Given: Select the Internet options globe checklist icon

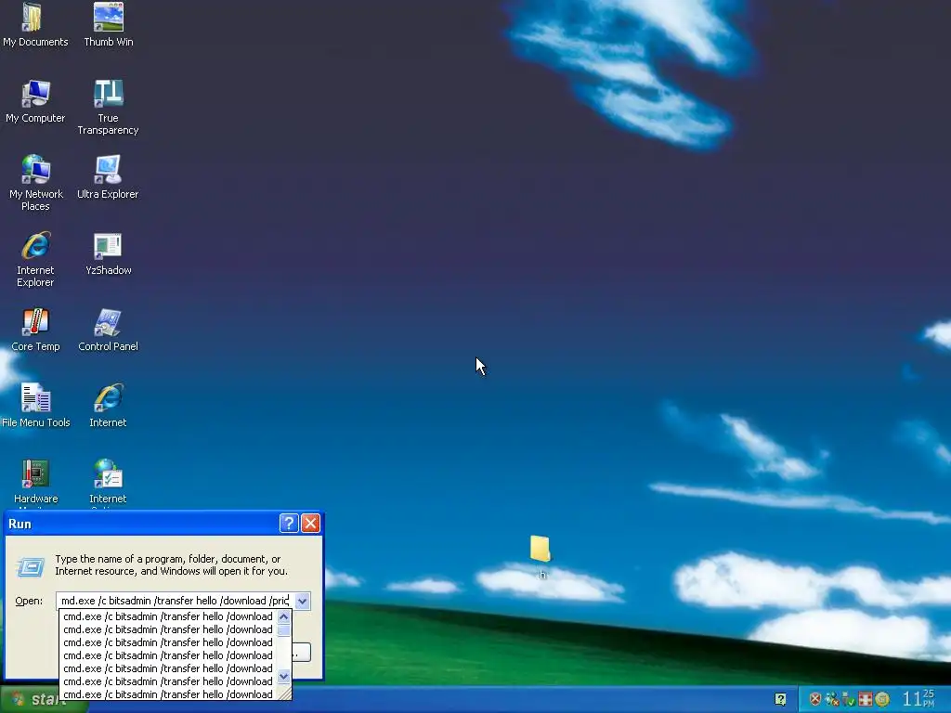Looking at the screenshot, I should click(108, 474).
